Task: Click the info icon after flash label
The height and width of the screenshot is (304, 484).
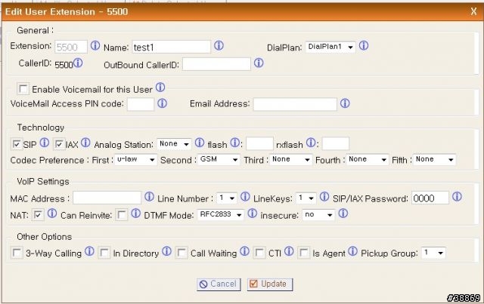Action: pos(235,143)
